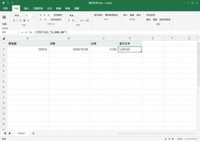Image resolution: width=200 pixels, height=141 pixels.
Task: Confirm formula entry with checkmark icon
Action: (x=26, y=32)
